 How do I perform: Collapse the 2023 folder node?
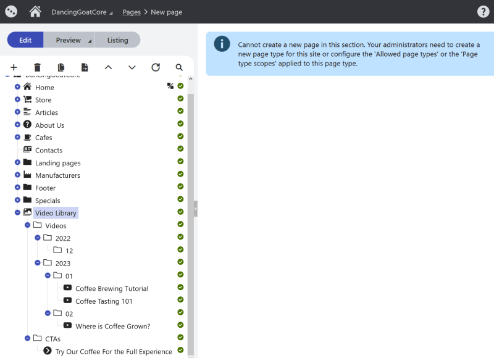(38, 262)
